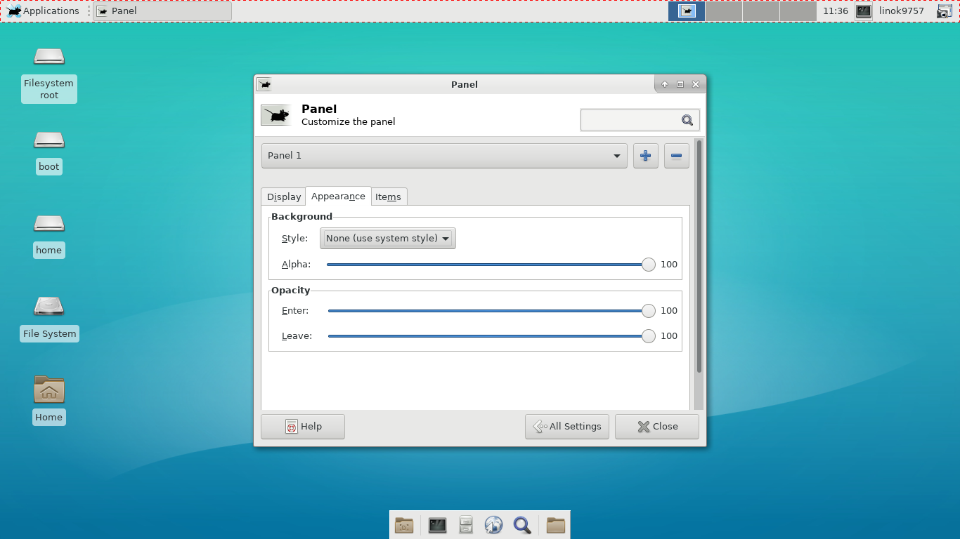The width and height of the screenshot is (960, 539).
Task: Switch to the Items tab
Action: (x=388, y=197)
